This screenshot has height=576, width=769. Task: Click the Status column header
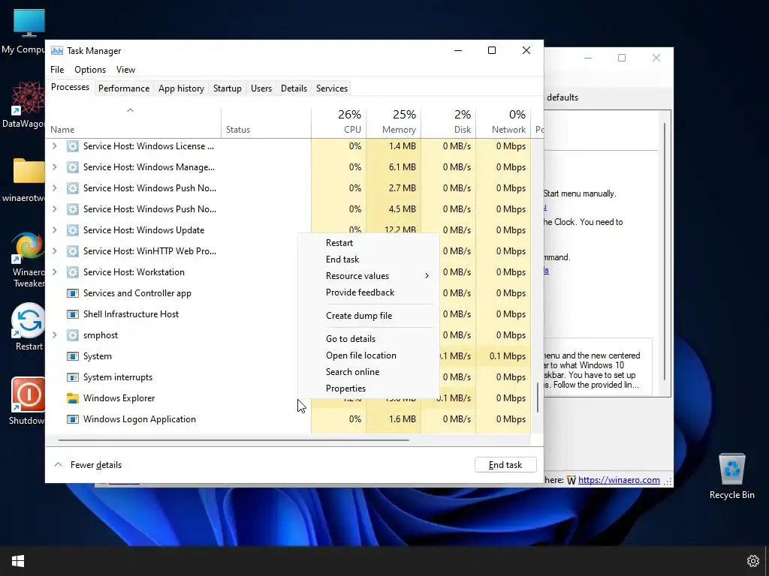[x=267, y=122]
